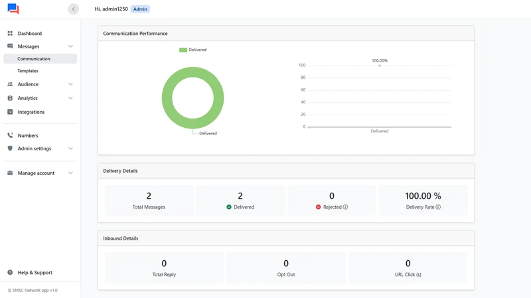Click the Integrations icon
Image resolution: width=531 pixels, height=298 pixels.
click(10, 112)
